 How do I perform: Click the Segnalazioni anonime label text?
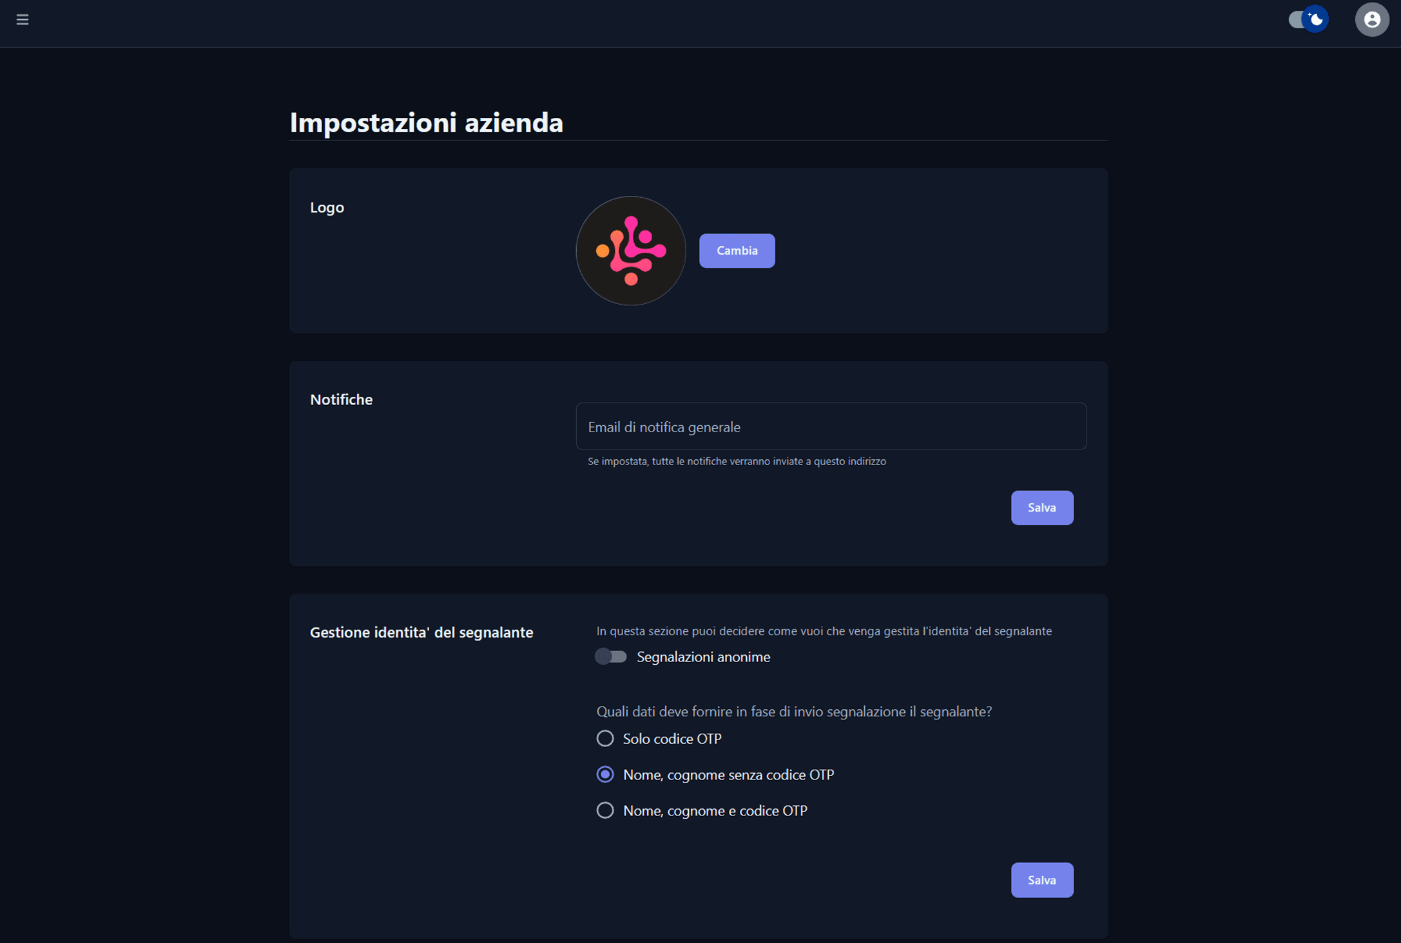coord(703,656)
